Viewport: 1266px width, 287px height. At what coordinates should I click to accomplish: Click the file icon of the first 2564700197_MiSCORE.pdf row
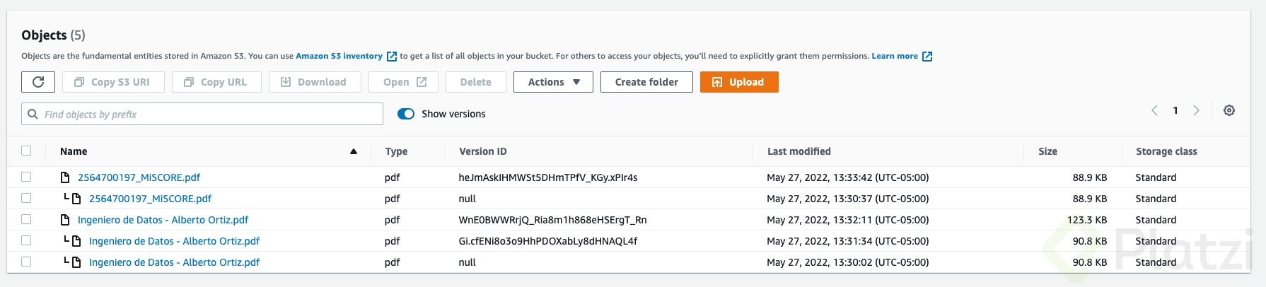tap(65, 177)
